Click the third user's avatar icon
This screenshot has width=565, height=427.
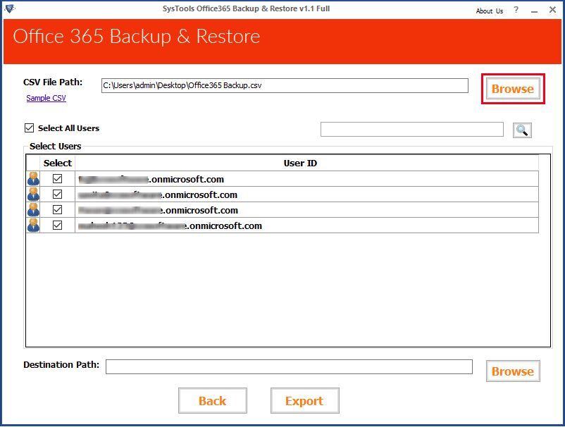[x=33, y=210]
